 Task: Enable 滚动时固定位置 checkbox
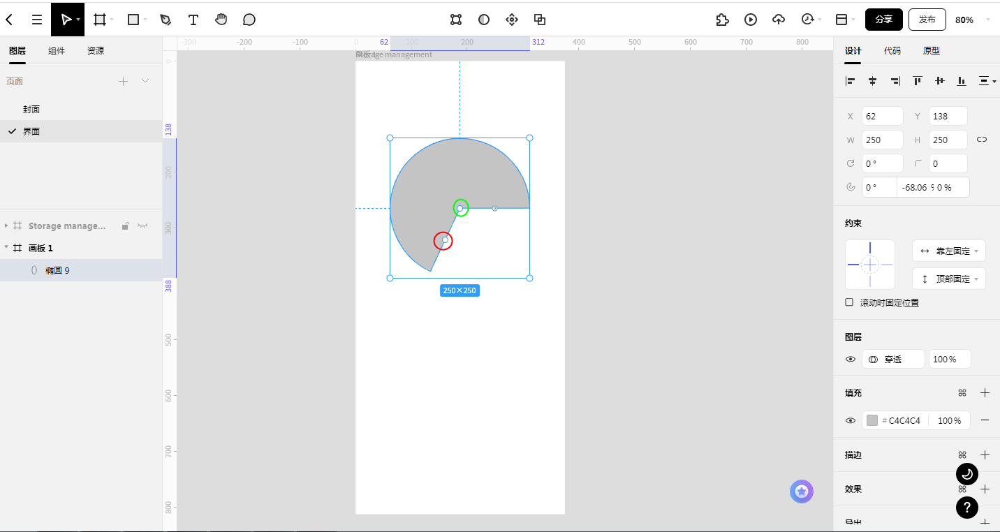(x=849, y=302)
